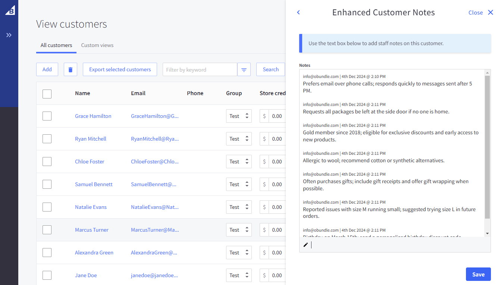Image resolution: width=504 pixels, height=285 pixels.
Task: Dismiss the panel with the X icon
Action: [490, 12]
